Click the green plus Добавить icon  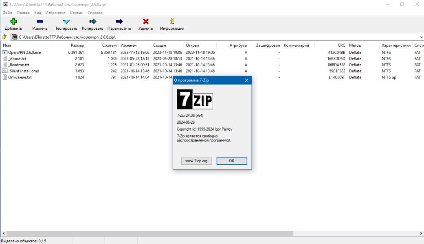pos(13,22)
